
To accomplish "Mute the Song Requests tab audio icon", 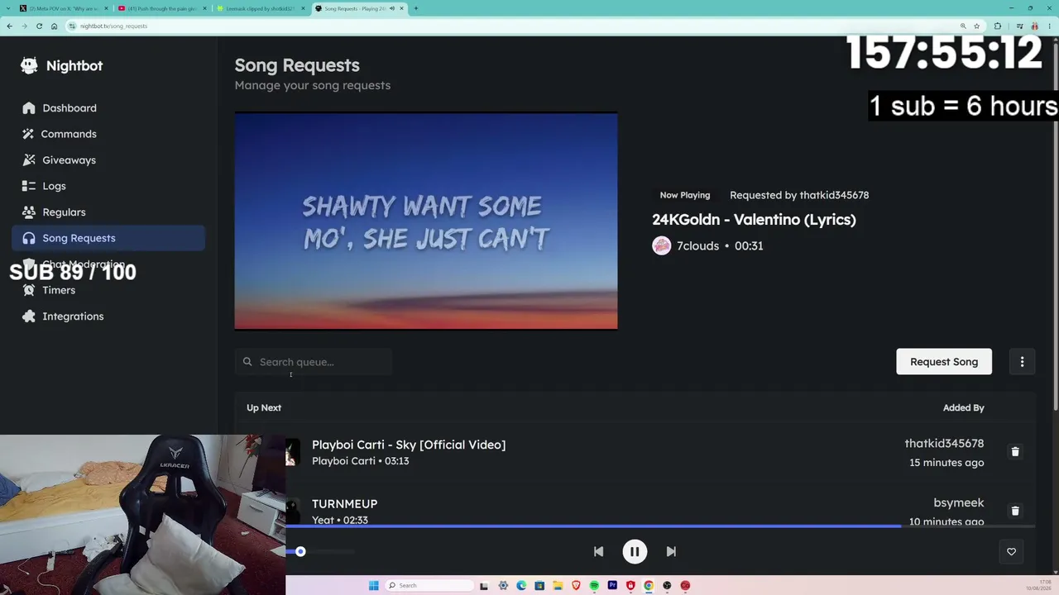I will click(x=392, y=8).
